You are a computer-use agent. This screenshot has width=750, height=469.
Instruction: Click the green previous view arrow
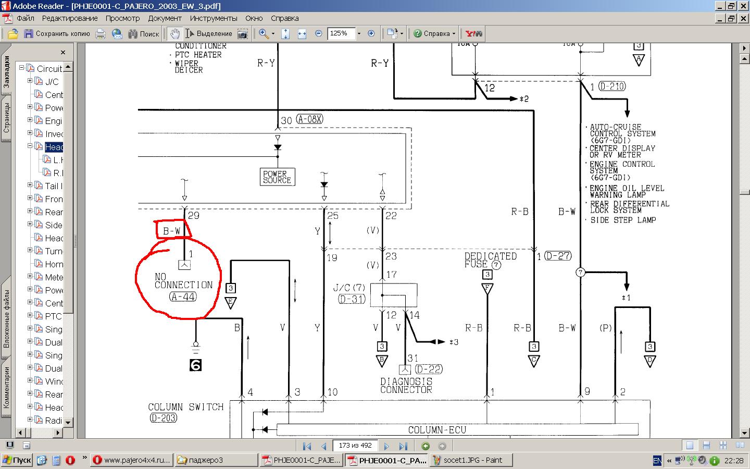pos(426,446)
